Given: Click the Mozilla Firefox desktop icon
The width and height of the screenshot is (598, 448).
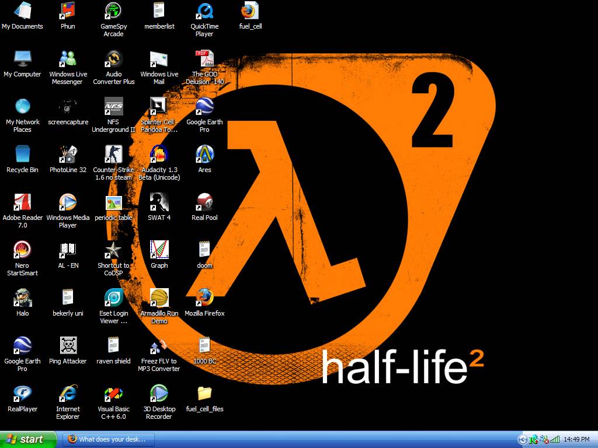Looking at the screenshot, I should coord(204,298).
